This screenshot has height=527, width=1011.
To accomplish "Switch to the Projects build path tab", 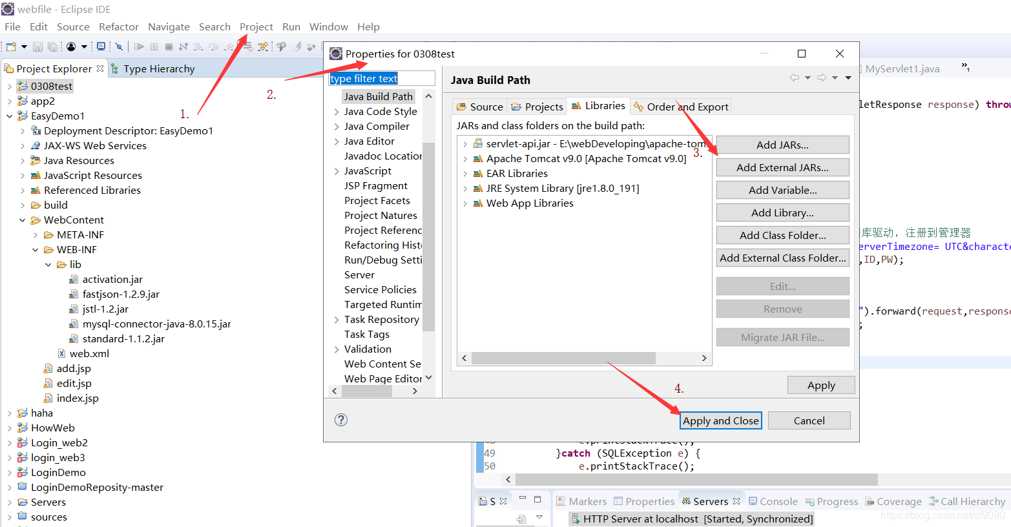I will [x=537, y=107].
